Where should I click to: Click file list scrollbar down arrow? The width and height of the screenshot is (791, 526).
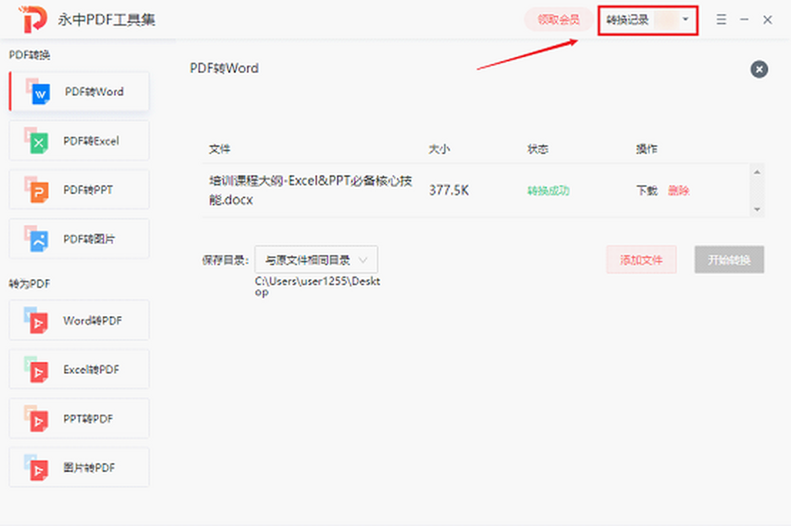pyautogui.click(x=757, y=209)
